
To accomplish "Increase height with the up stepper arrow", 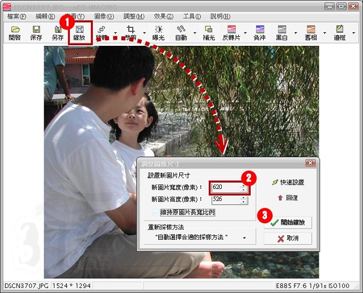I will (x=243, y=197).
